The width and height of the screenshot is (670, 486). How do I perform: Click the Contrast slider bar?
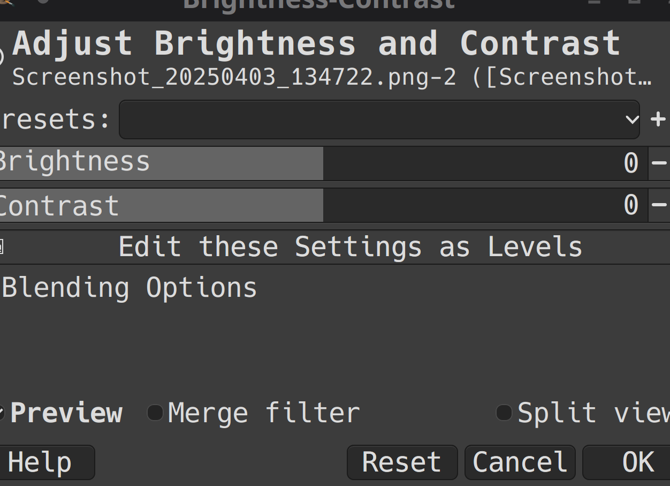pos(323,205)
